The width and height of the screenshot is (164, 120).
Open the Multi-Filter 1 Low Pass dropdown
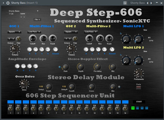coord(34,32)
